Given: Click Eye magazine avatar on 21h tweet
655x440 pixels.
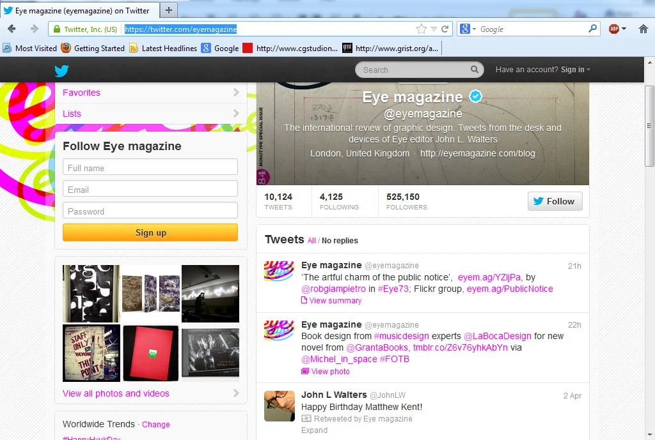Looking at the screenshot, I should (279, 270).
